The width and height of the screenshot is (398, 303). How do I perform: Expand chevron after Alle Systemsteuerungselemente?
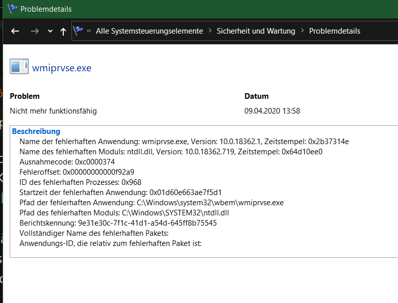coord(210,31)
